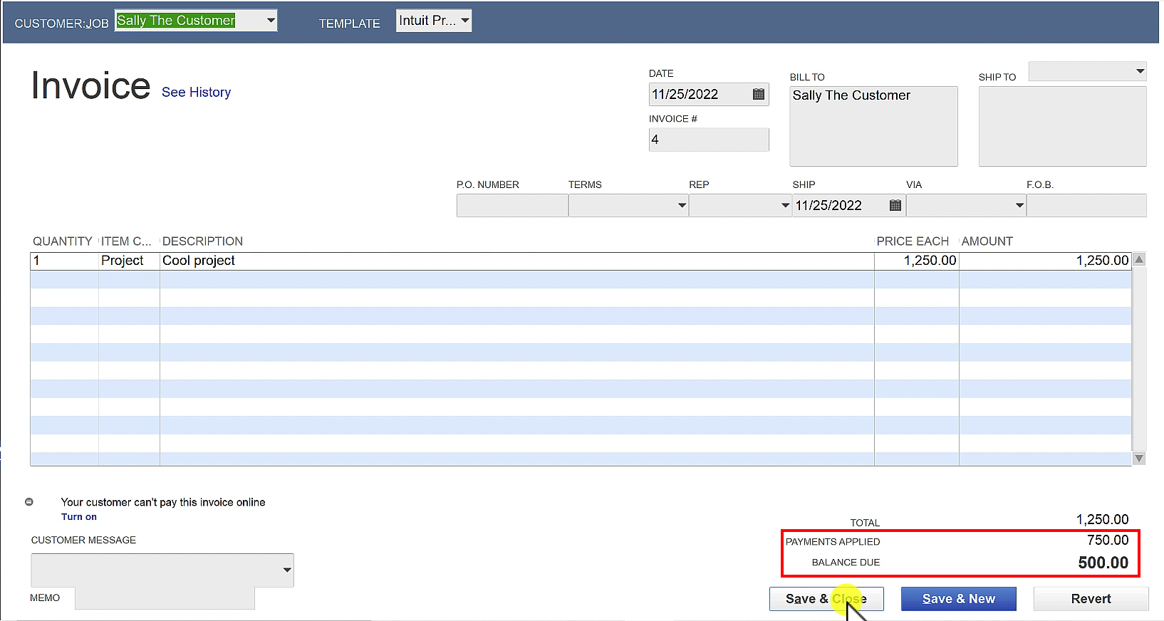
Task: Open the invoice date calendar picker
Action: (x=758, y=94)
